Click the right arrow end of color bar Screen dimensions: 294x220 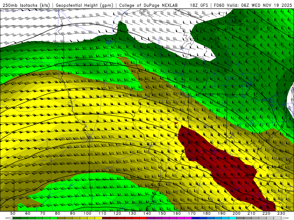pyautogui.click(x=285, y=218)
